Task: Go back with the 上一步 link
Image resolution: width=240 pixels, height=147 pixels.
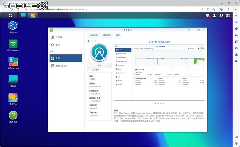Action: coord(92,41)
